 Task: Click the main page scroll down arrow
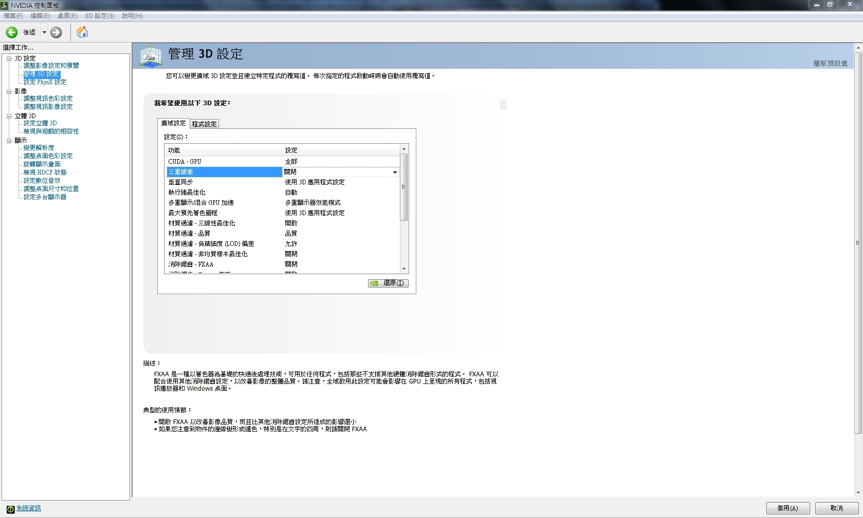pos(858,493)
